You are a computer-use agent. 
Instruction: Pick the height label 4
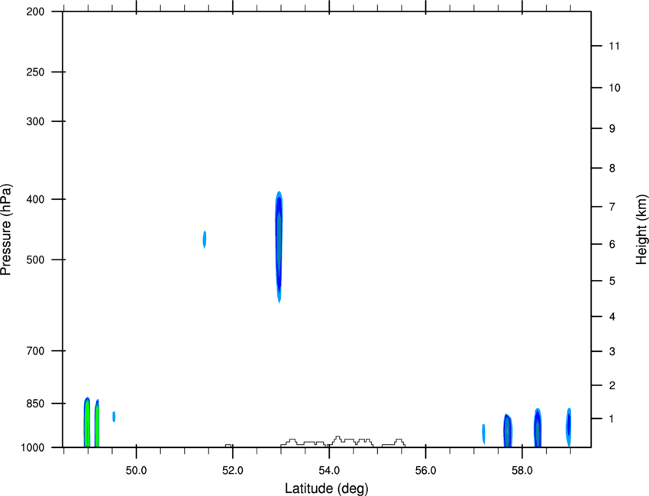point(612,317)
